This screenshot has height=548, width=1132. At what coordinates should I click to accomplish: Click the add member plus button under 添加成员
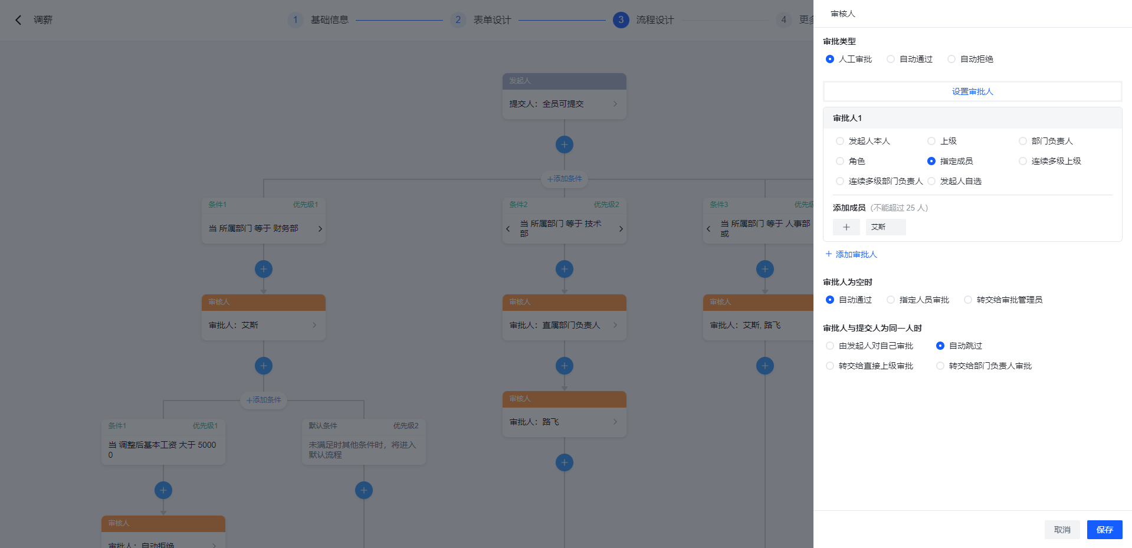click(x=846, y=227)
